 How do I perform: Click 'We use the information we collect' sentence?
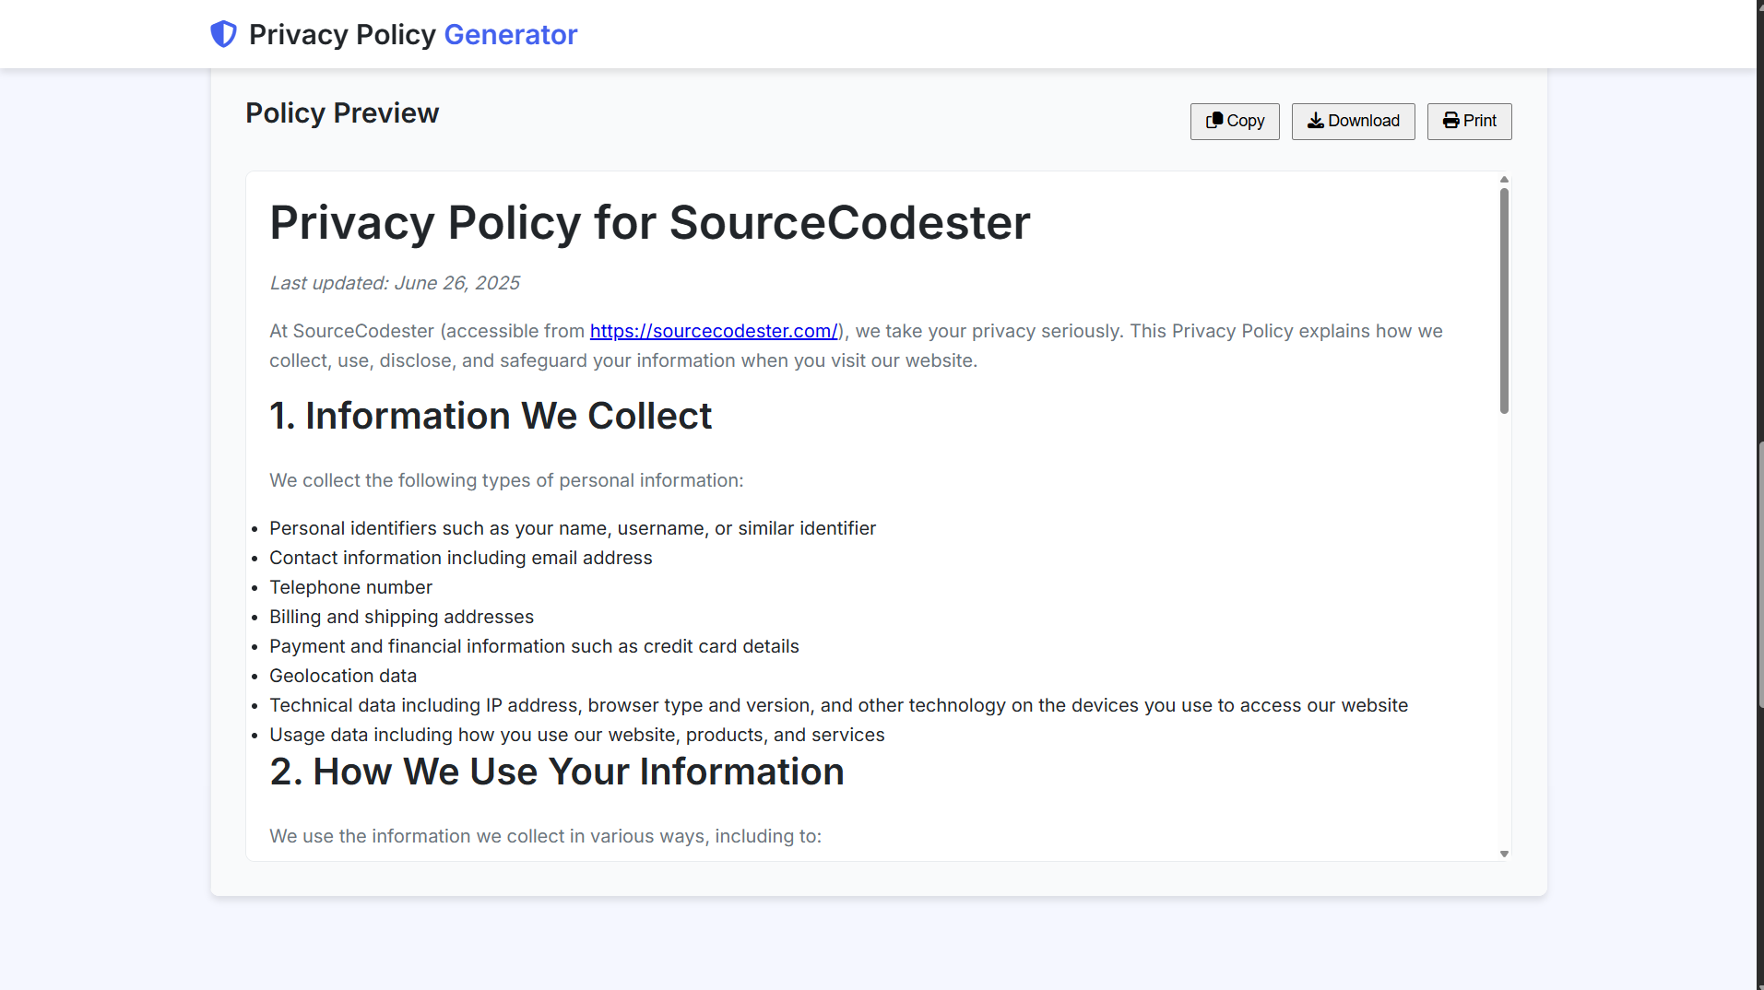click(545, 836)
